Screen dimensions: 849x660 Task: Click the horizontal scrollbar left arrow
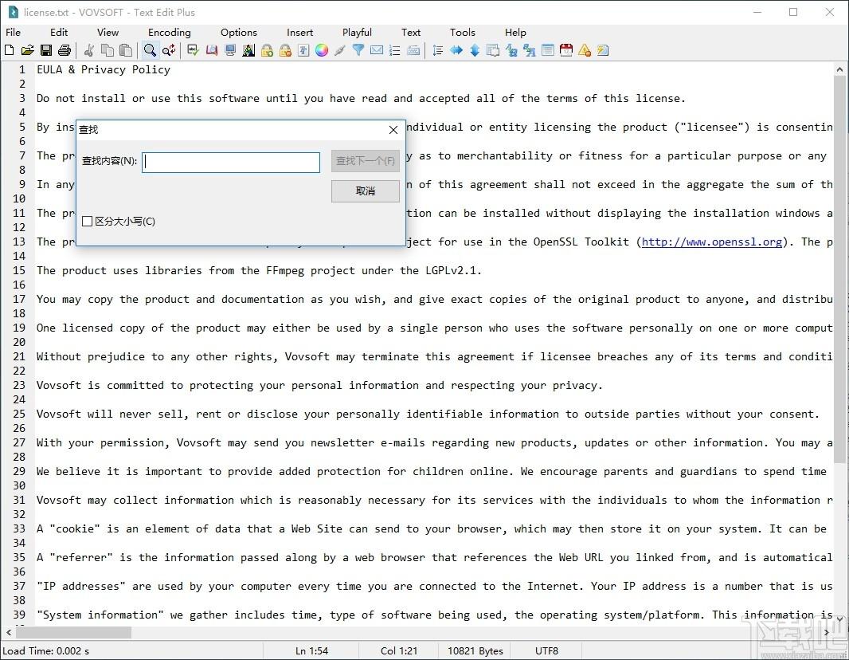click(9, 632)
